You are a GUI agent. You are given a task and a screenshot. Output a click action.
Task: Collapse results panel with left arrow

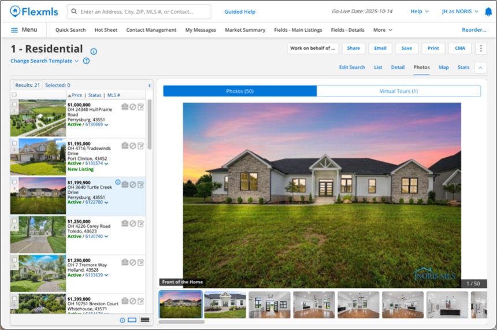(149, 86)
